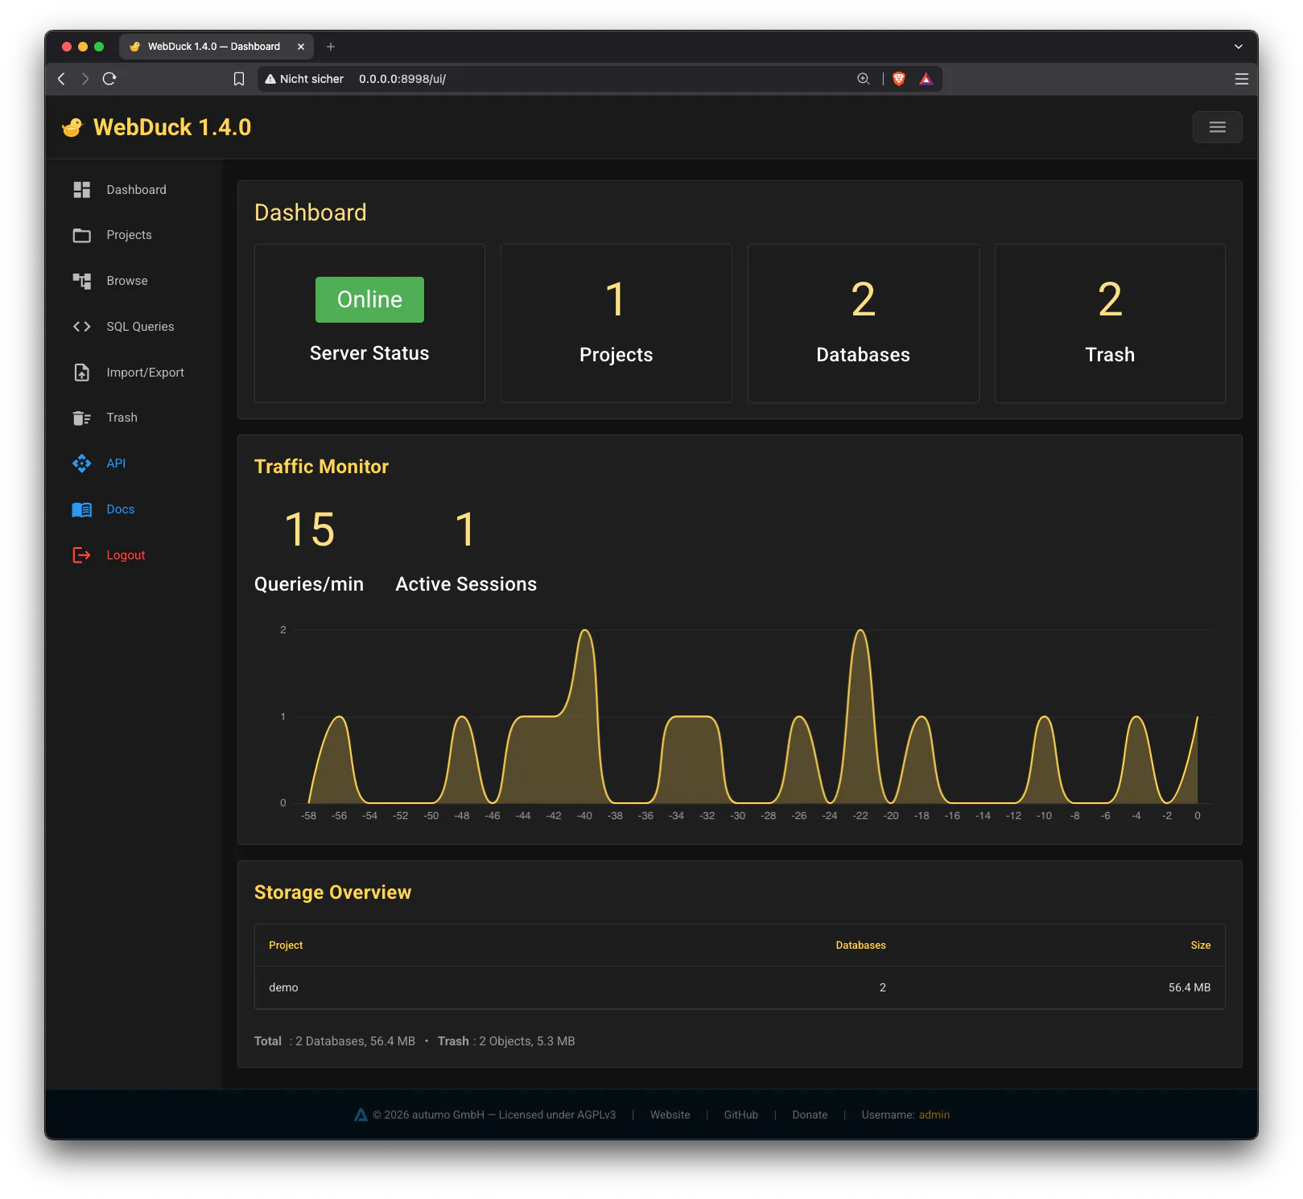Image resolution: width=1303 pixels, height=1199 pixels.
Task: Open the Dashboard sidebar icon
Action: (x=81, y=190)
